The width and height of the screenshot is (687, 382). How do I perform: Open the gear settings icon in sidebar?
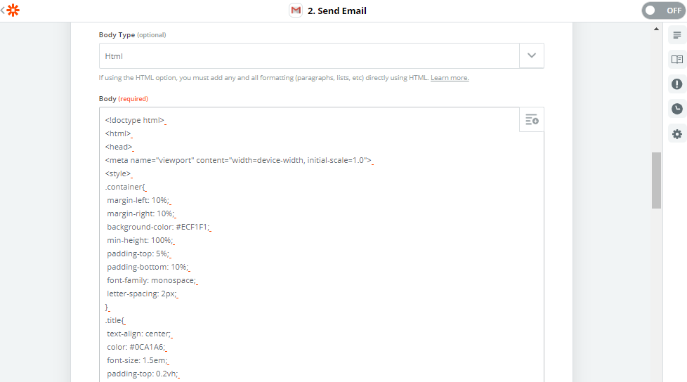[676, 133]
